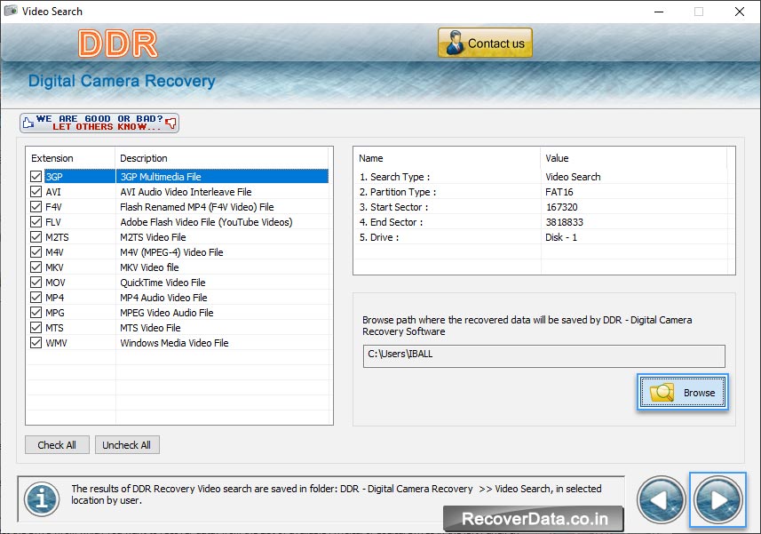
Task: Click the Check All button
Action: coord(57,444)
